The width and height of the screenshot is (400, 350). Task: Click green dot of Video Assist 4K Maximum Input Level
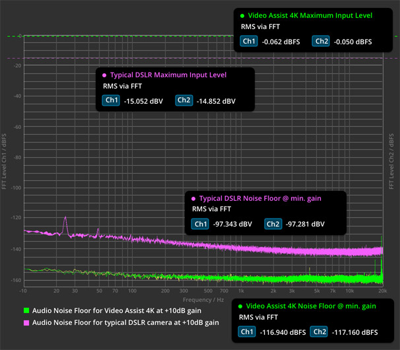[x=242, y=15]
